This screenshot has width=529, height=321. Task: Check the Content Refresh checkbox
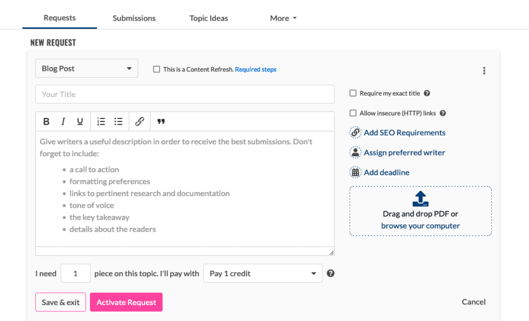[x=157, y=69]
